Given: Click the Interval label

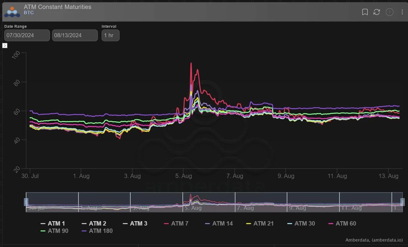Looking at the screenshot, I should (x=109, y=26).
